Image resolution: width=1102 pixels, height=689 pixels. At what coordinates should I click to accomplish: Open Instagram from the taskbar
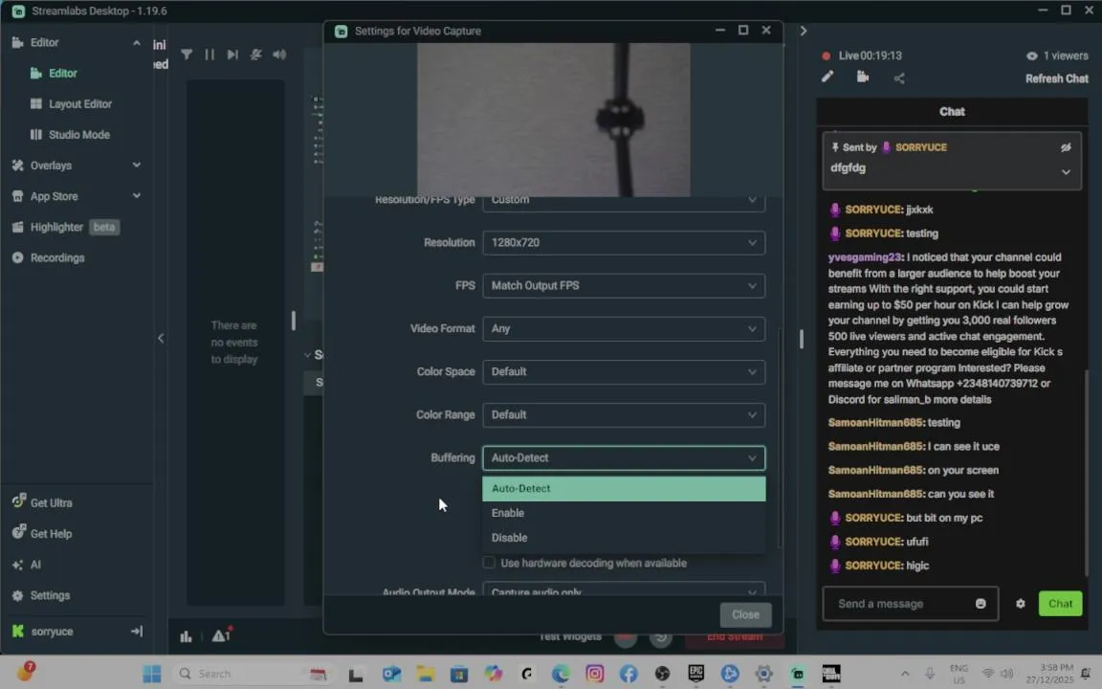[x=595, y=674]
